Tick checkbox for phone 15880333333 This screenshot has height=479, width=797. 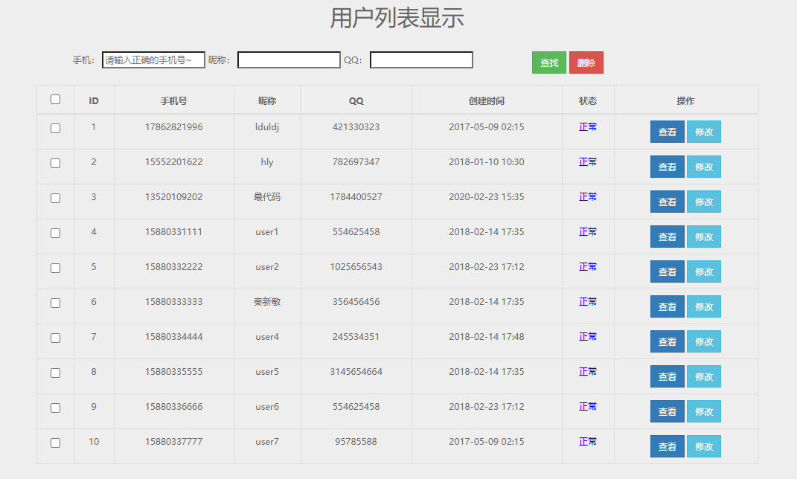point(55,303)
